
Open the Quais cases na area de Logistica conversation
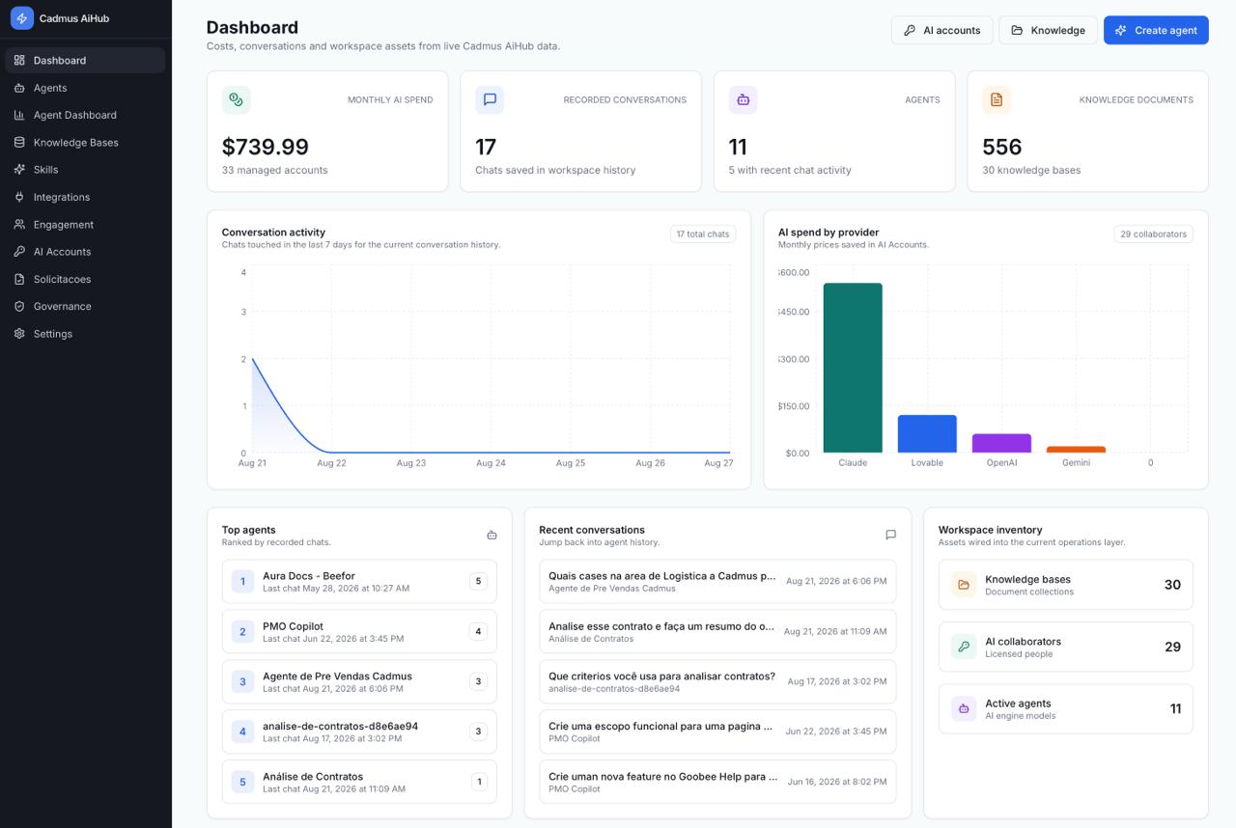(717, 582)
